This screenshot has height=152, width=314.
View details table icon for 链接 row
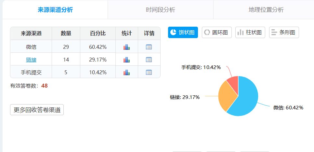point(149,60)
